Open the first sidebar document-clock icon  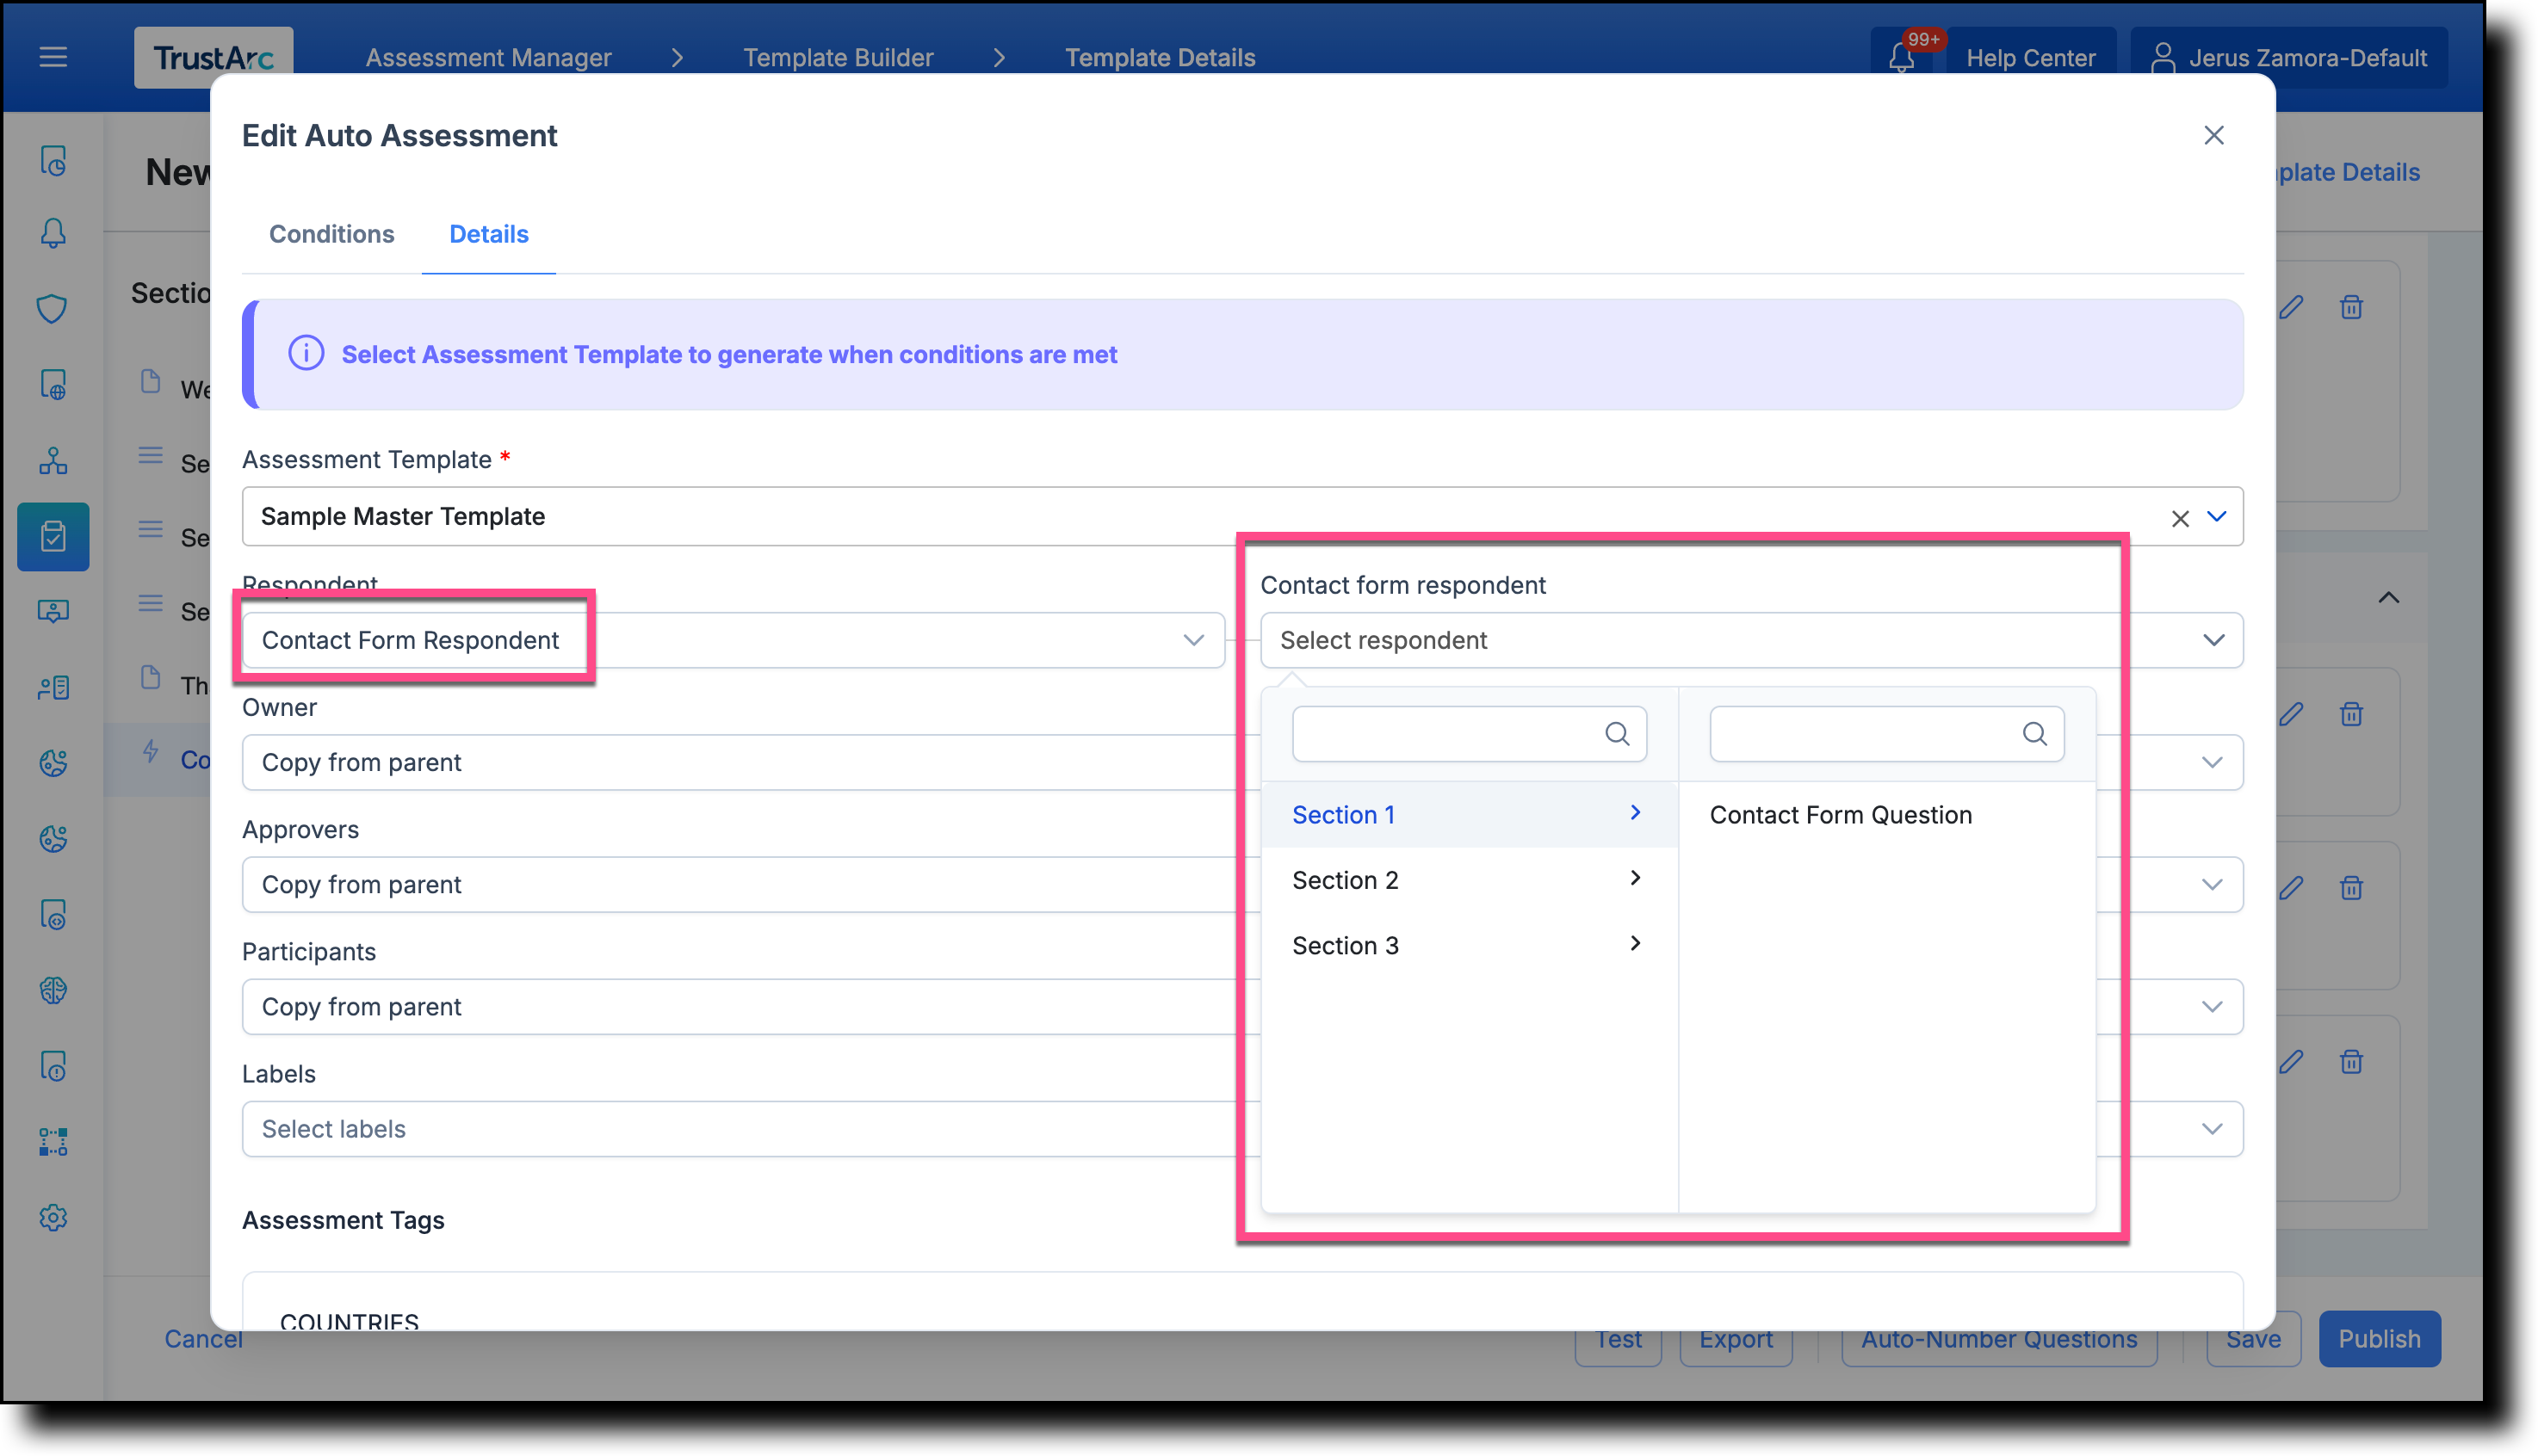pos(53,160)
